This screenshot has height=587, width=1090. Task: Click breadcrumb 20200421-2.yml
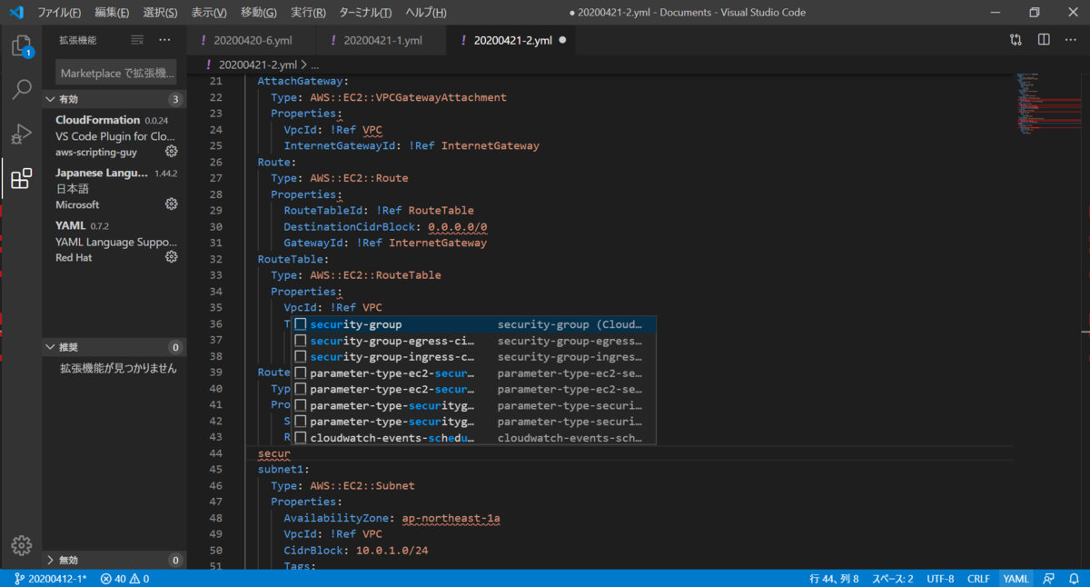[258, 65]
